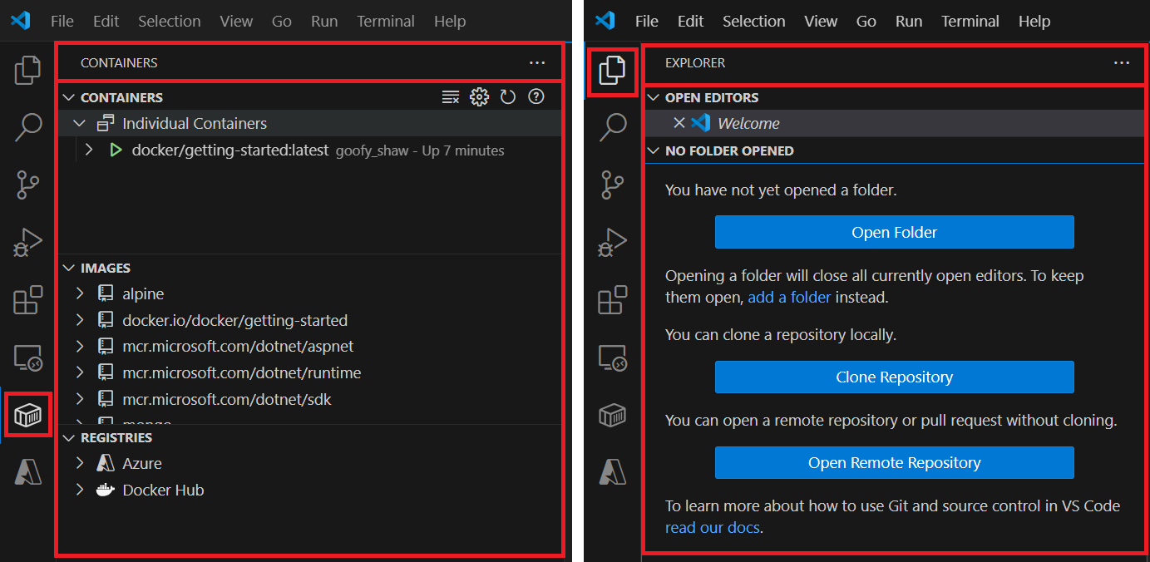The image size is (1150, 562).
Task: Open the Docker extension from the activity bar
Action: [x=27, y=415]
